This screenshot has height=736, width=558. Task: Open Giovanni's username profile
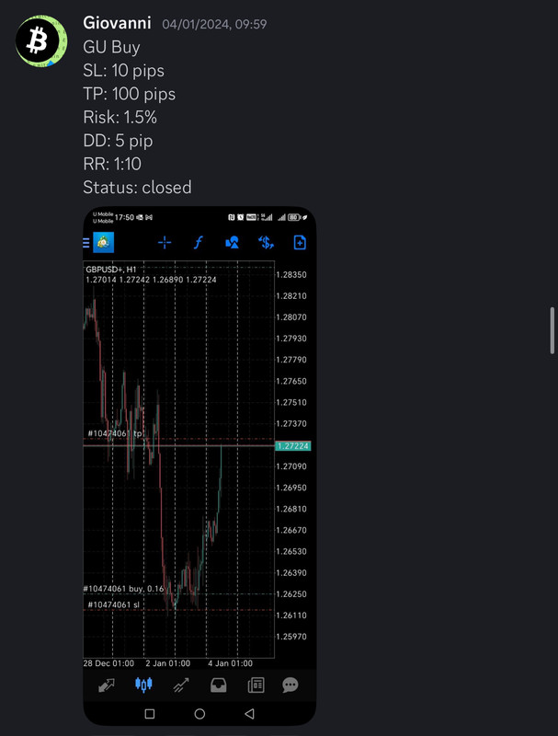[x=117, y=22]
